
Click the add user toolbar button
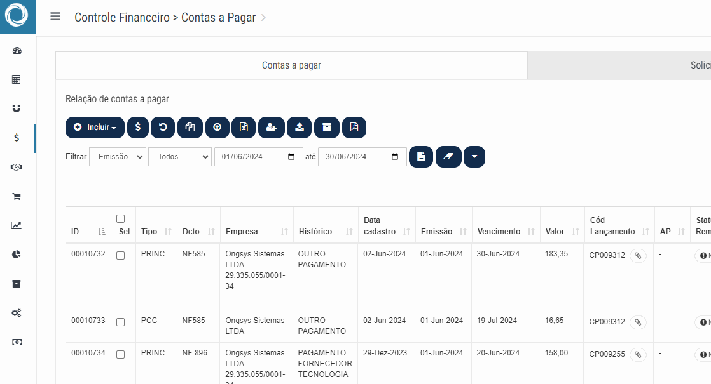pyautogui.click(x=271, y=128)
